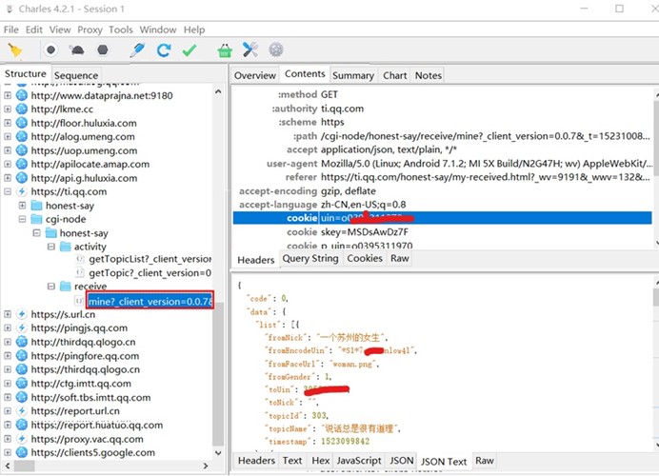Open the Chart tab
The width and height of the screenshot is (659, 476).
tap(394, 75)
